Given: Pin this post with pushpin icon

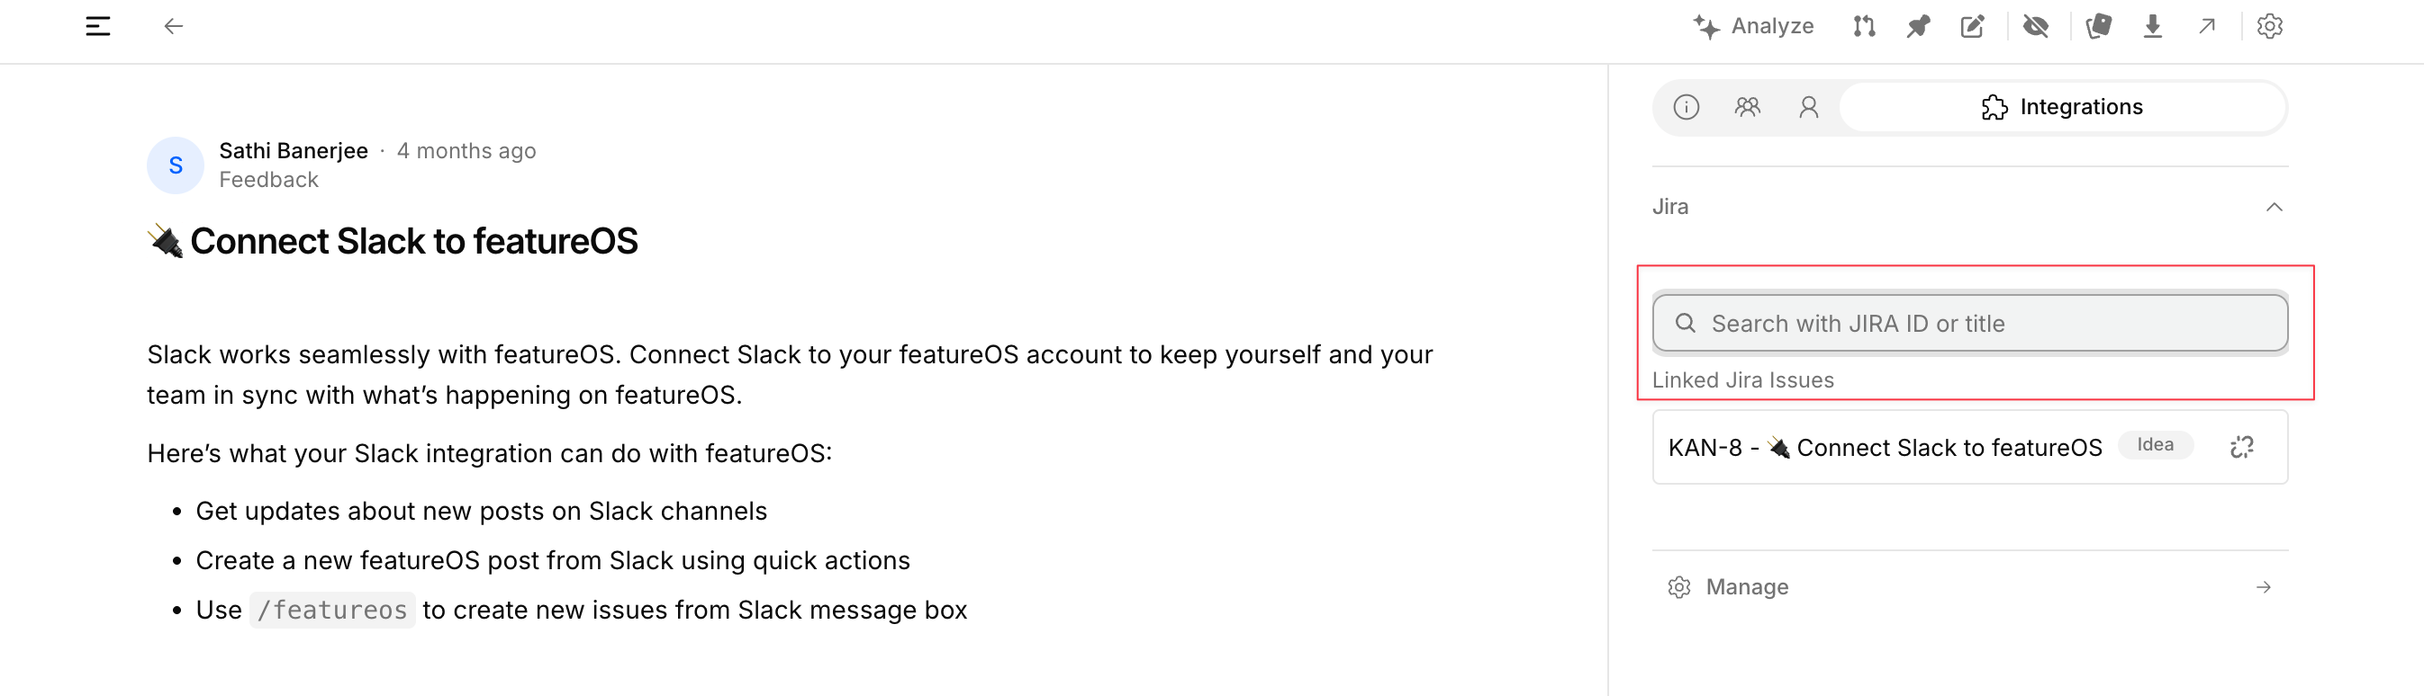Looking at the screenshot, I should [1918, 26].
